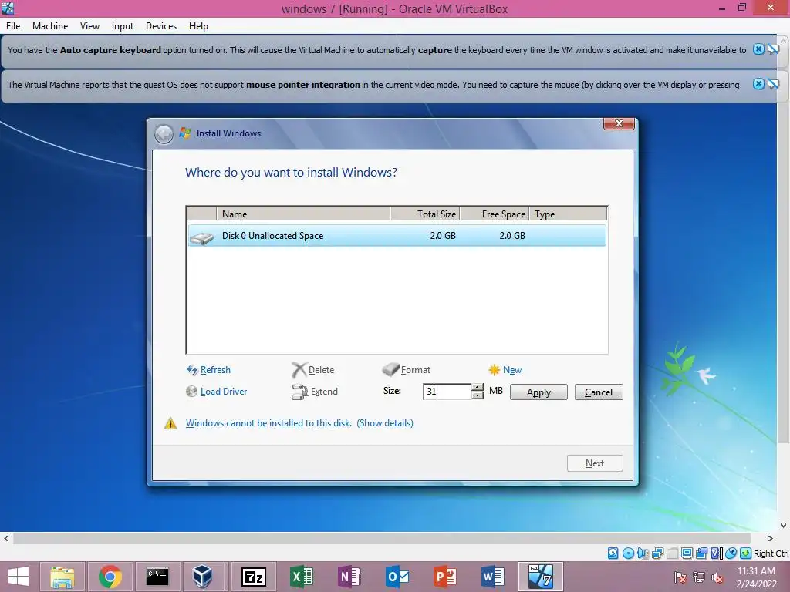
Task: Launch Word from the taskbar
Action: [x=492, y=577]
